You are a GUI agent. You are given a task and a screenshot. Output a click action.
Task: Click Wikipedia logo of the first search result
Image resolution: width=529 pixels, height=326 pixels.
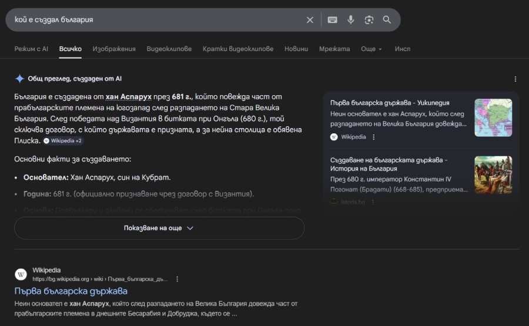pos(21,274)
